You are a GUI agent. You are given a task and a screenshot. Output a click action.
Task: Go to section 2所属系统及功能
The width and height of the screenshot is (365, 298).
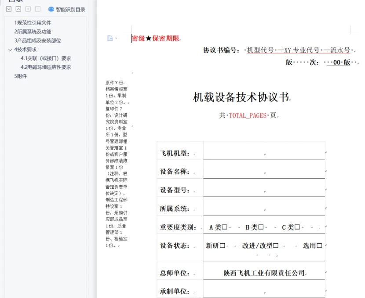[33, 32]
